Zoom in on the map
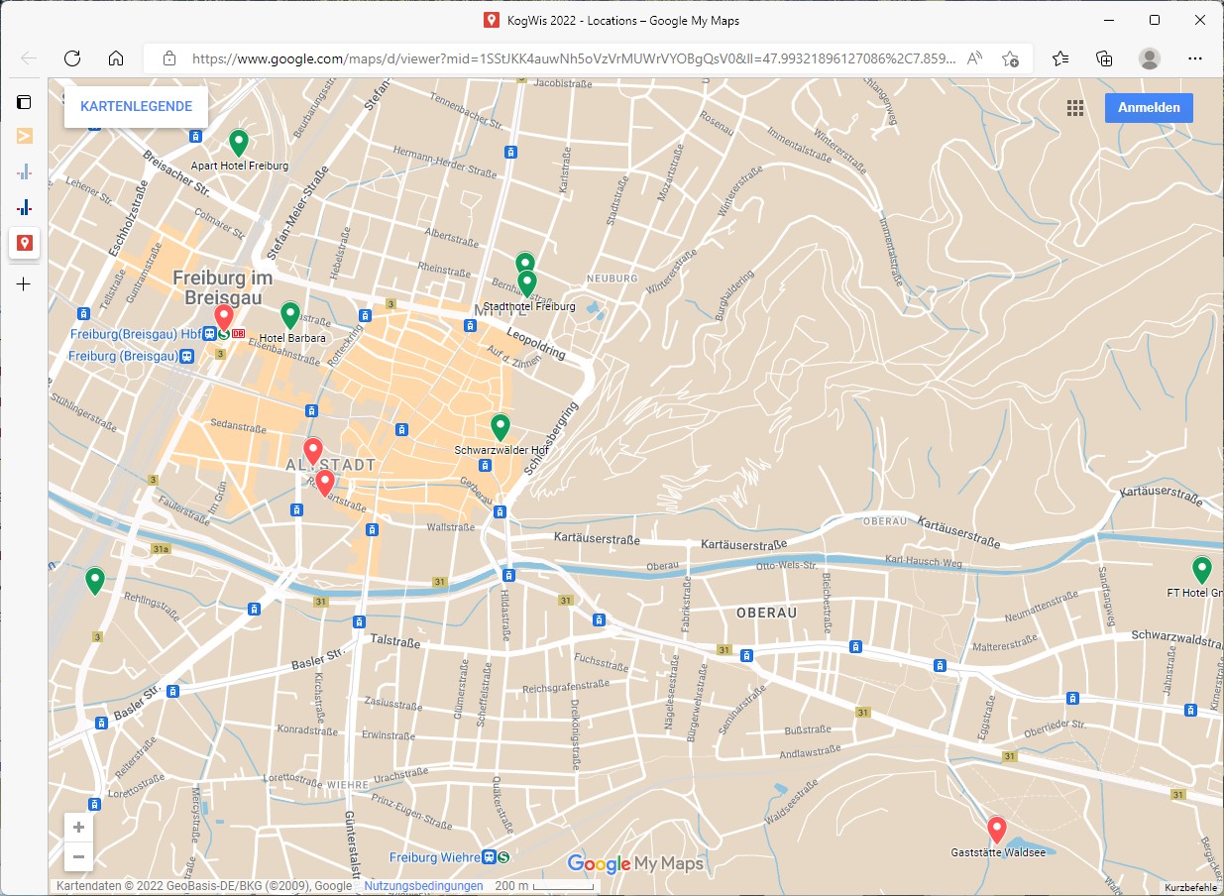Viewport: 1224px width, 896px height. [x=78, y=828]
